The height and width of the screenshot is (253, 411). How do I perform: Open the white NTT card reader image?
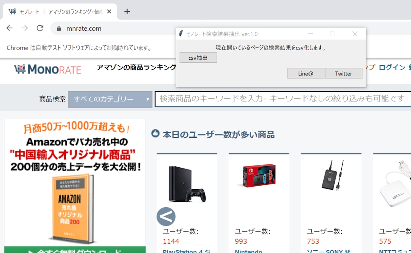395,183
